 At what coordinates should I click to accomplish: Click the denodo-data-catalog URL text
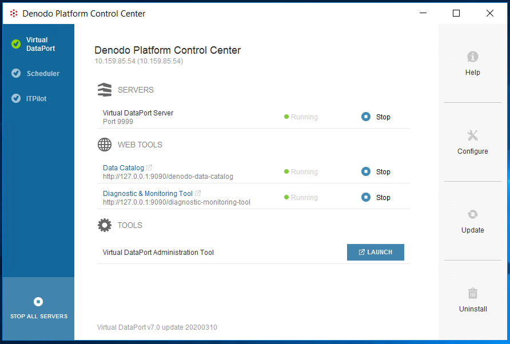(168, 177)
